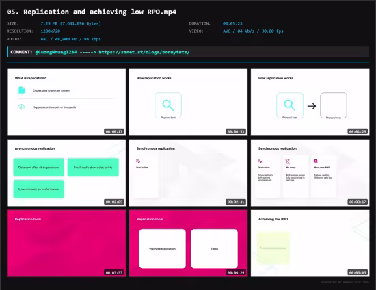376x290 pixels.
Task: Open the Asynchronous replication thumbnail
Action: (x=66, y=173)
